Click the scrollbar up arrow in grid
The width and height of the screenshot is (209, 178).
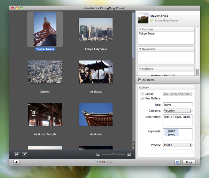coord(133,144)
